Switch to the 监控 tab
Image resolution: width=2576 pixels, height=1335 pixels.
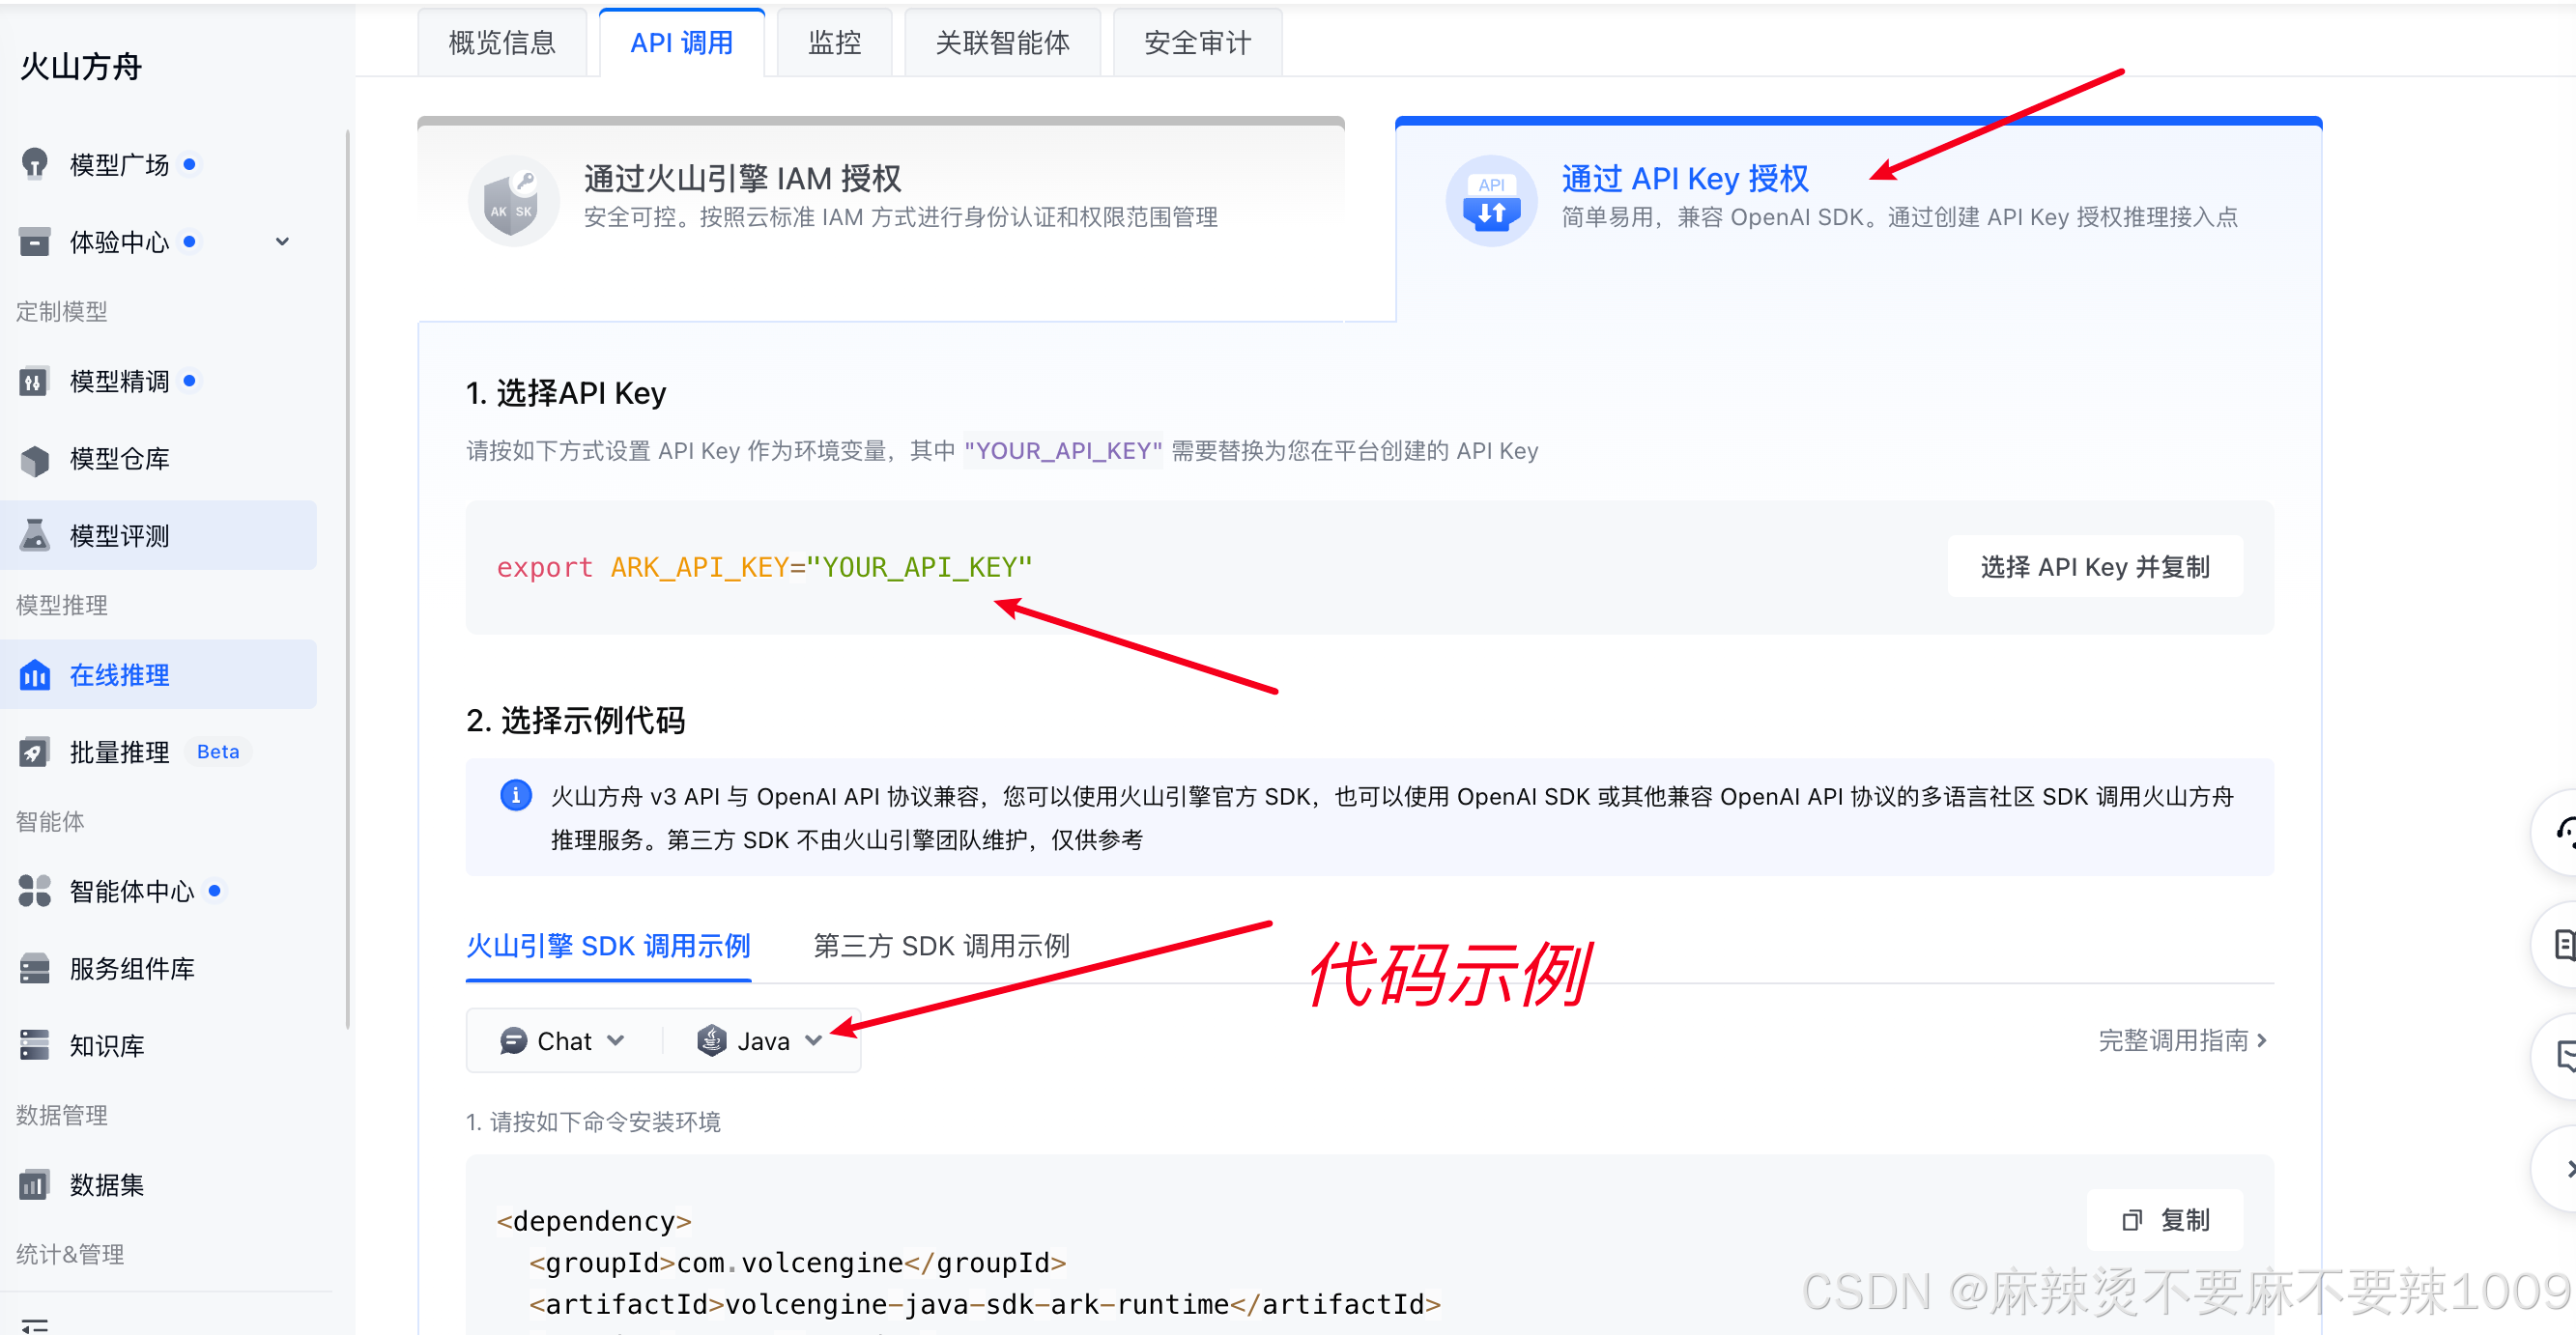pyautogui.click(x=834, y=43)
